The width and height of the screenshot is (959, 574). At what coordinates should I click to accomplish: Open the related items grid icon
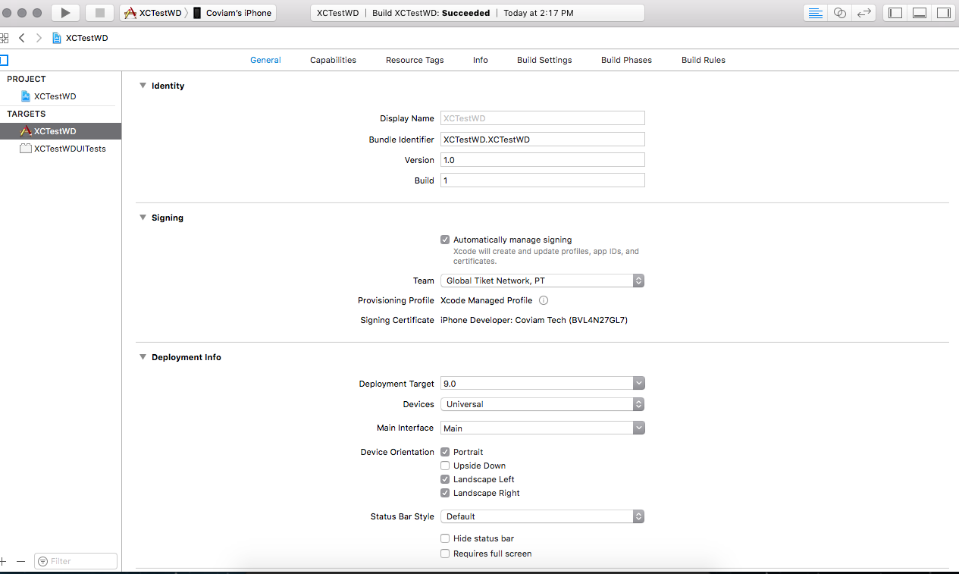coord(4,38)
